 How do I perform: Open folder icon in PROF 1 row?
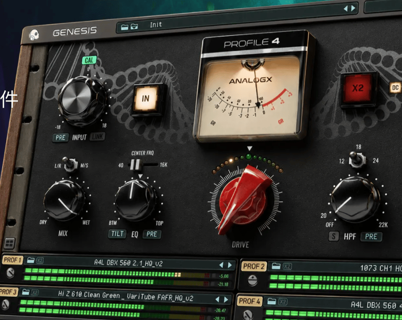31,260
